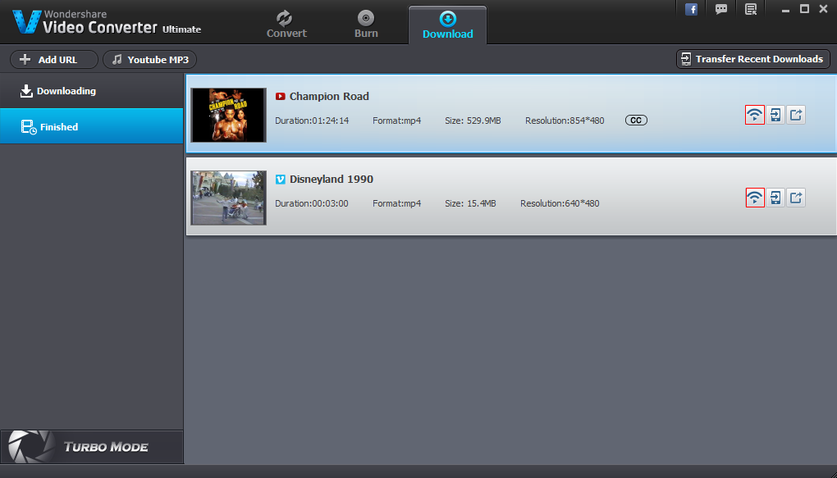Click the Size: 529.9MB text

[473, 121]
